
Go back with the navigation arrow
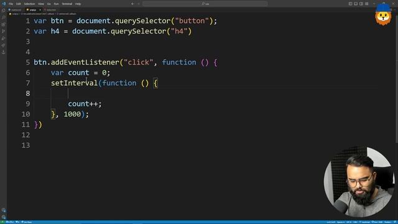132,4
